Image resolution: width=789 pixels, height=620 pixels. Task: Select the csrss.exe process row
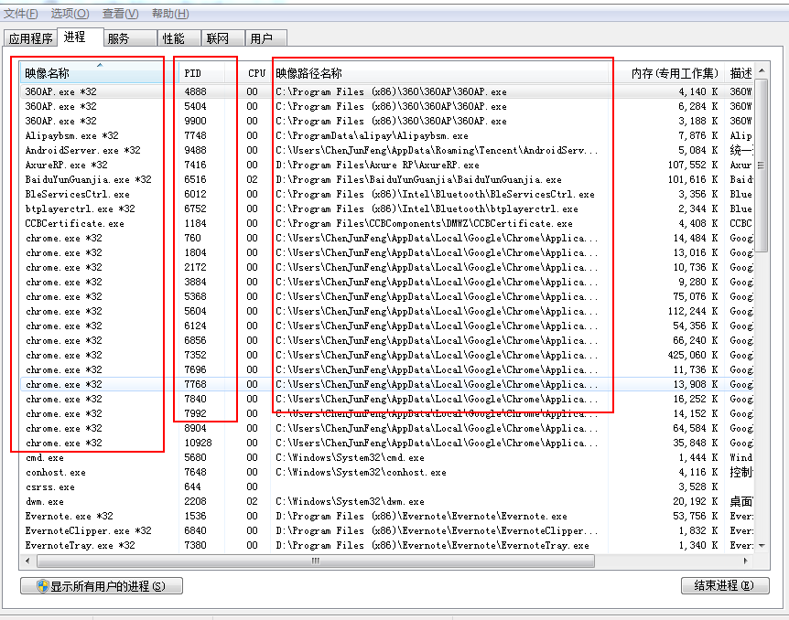tap(386, 486)
